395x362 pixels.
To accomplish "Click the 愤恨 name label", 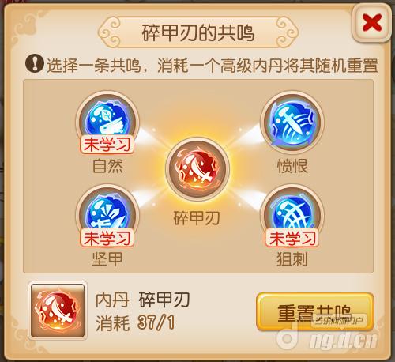I will point(292,166).
